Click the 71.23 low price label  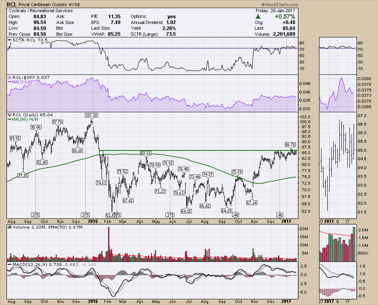click(x=160, y=191)
